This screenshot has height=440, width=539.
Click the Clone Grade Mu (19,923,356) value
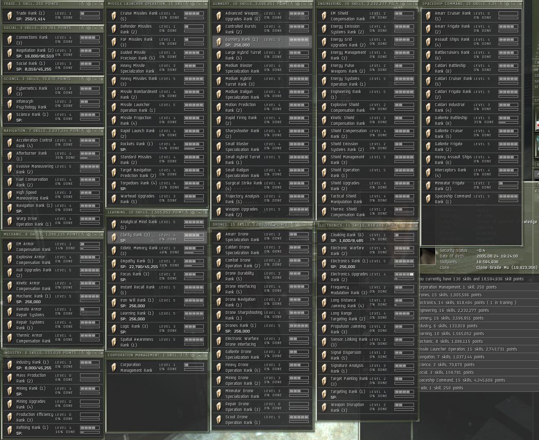tap(506, 267)
